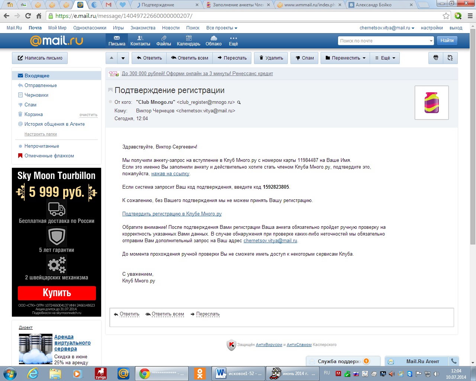Expand the Ещё actions dropdown in toolbar
The width and height of the screenshot is (476, 381).
point(385,58)
